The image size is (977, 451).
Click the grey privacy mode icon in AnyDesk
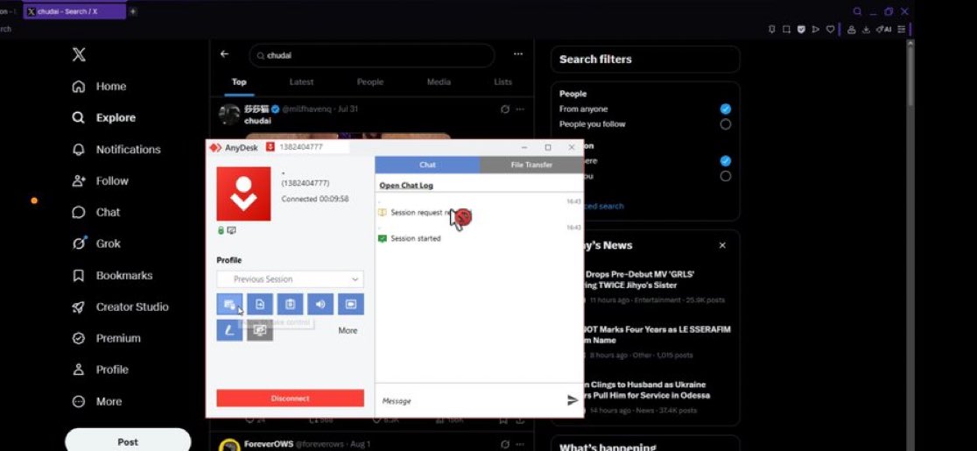[x=260, y=330]
